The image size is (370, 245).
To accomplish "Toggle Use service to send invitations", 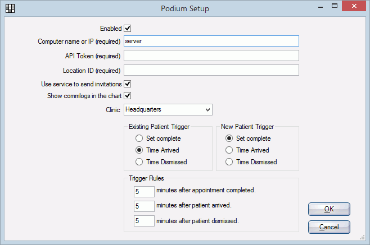I will (128, 84).
